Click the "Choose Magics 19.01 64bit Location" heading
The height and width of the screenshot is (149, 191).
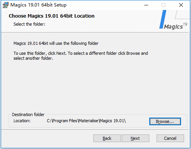[52, 16]
